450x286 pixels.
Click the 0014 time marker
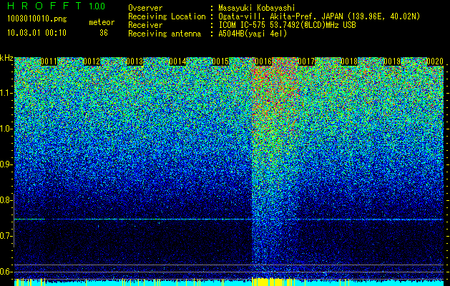(x=177, y=61)
